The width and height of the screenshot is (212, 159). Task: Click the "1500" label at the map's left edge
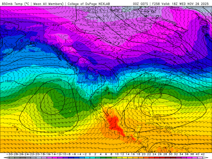pos(8,81)
